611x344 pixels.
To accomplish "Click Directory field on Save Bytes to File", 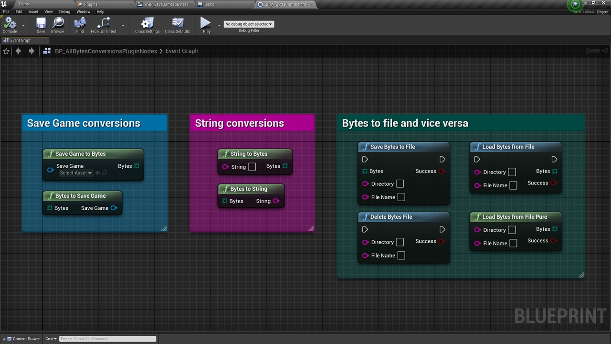I will pyautogui.click(x=400, y=183).
